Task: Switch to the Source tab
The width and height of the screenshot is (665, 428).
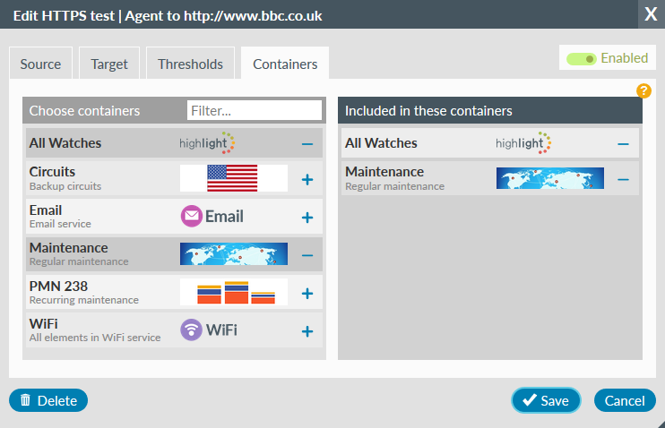Action: [x=40, y=64]
